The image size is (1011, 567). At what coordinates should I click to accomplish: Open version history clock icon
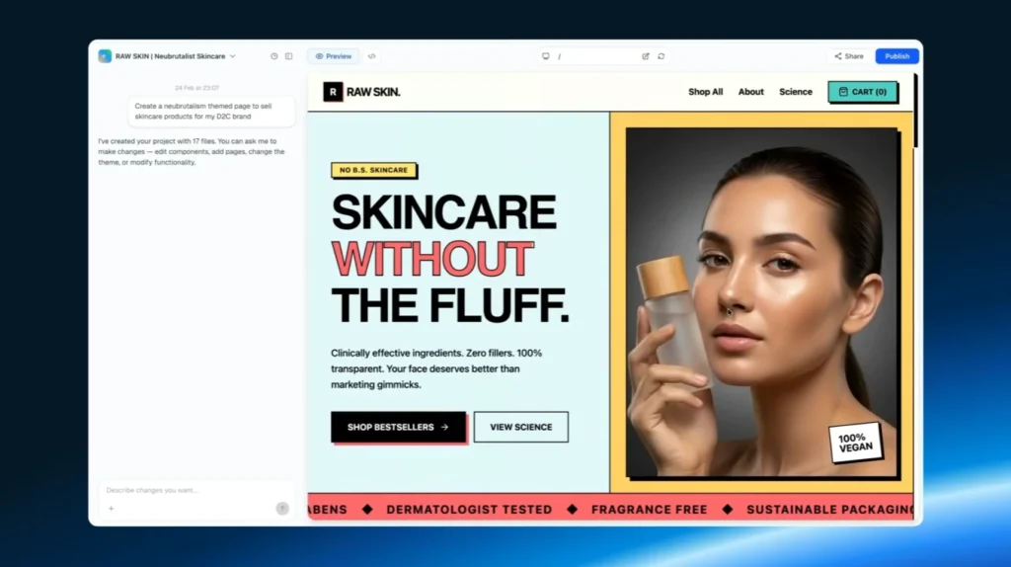[274, 56]
